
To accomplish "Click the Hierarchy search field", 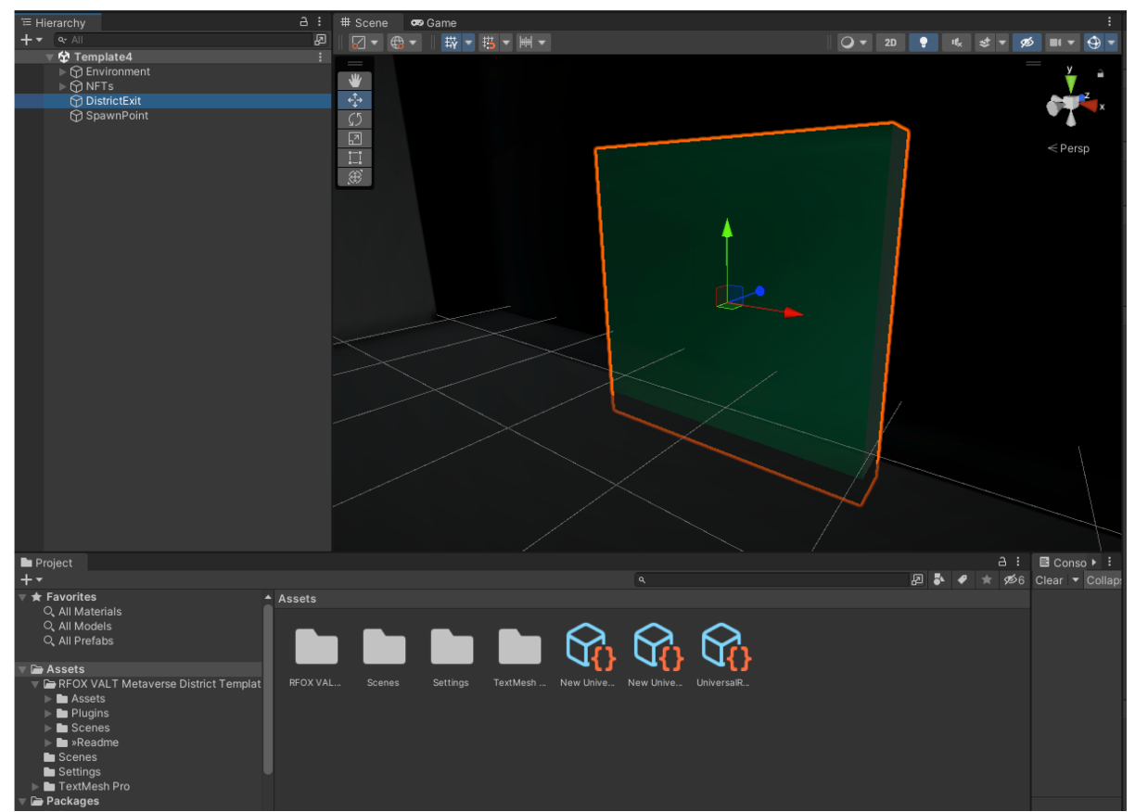I will (183, 40).
